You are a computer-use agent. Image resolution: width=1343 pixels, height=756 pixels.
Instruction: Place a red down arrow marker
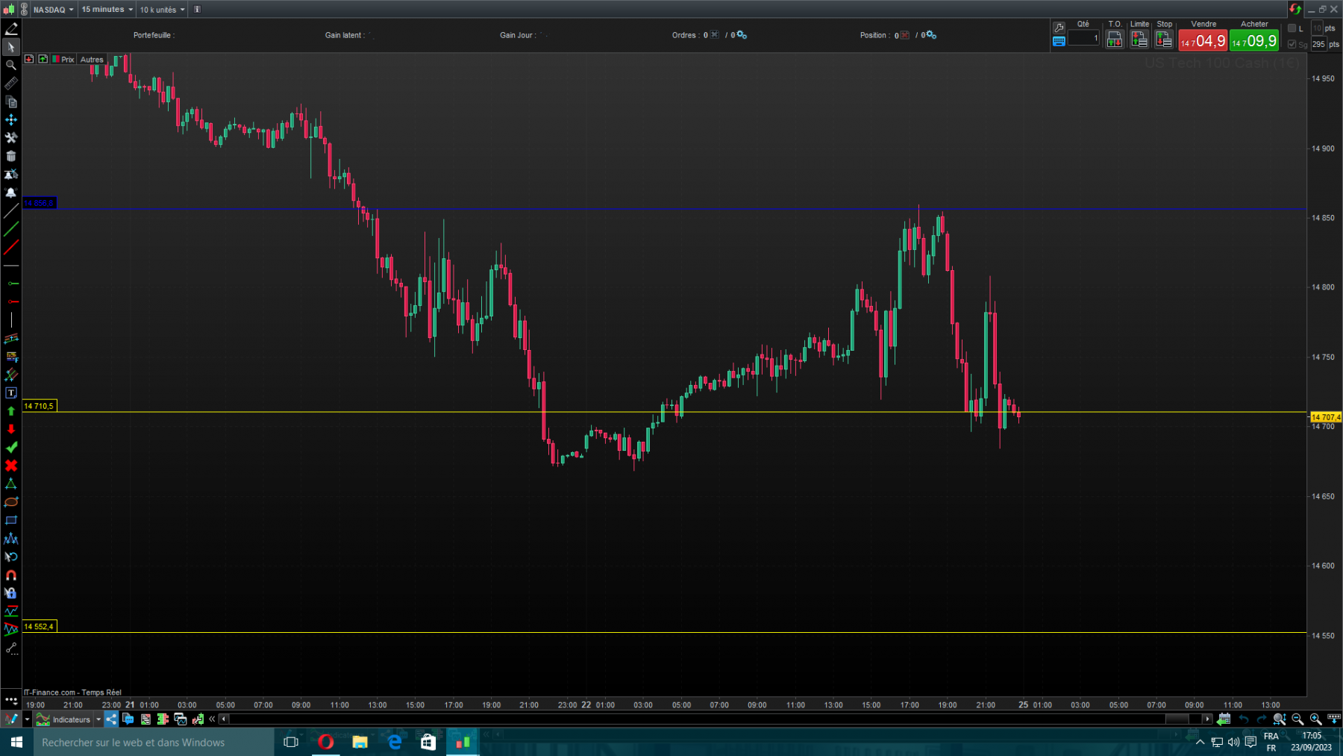(x=11, y=429)
